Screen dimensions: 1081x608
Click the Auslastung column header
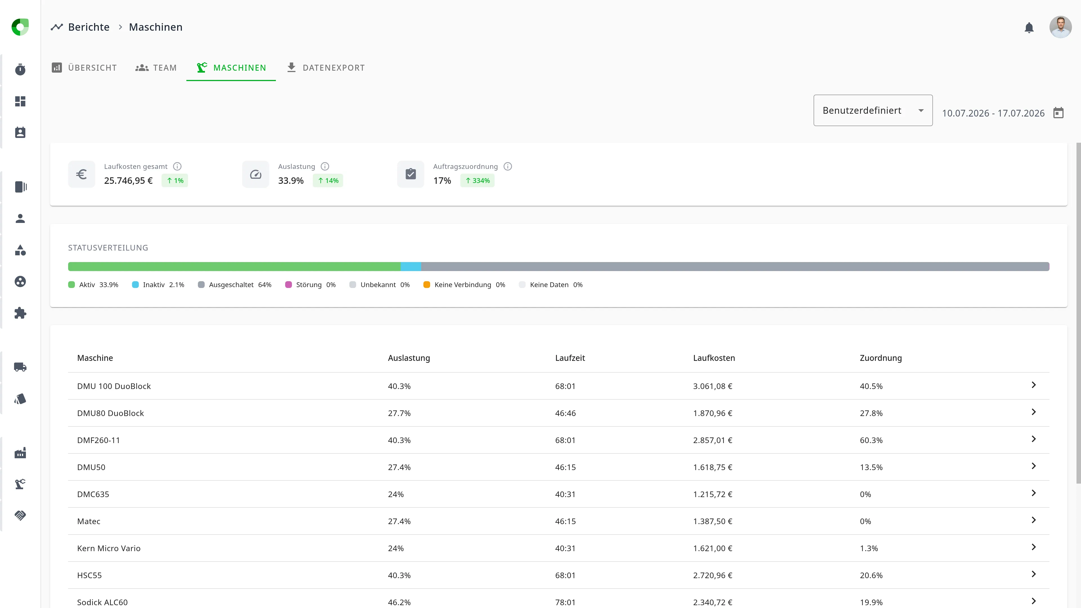(409, 358)
